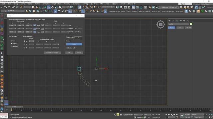
Task: Click the time slider frame indicator
Action: point(14,107)
